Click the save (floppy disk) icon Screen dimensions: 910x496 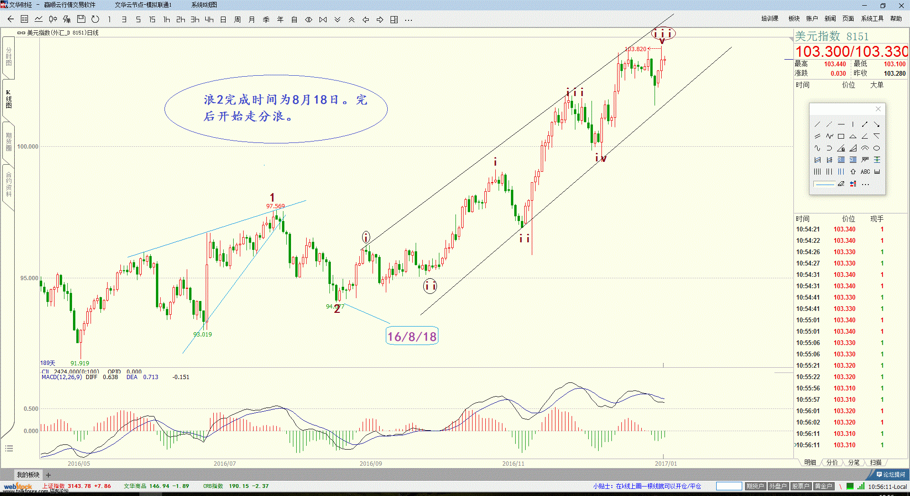click(x=81, y=19)
